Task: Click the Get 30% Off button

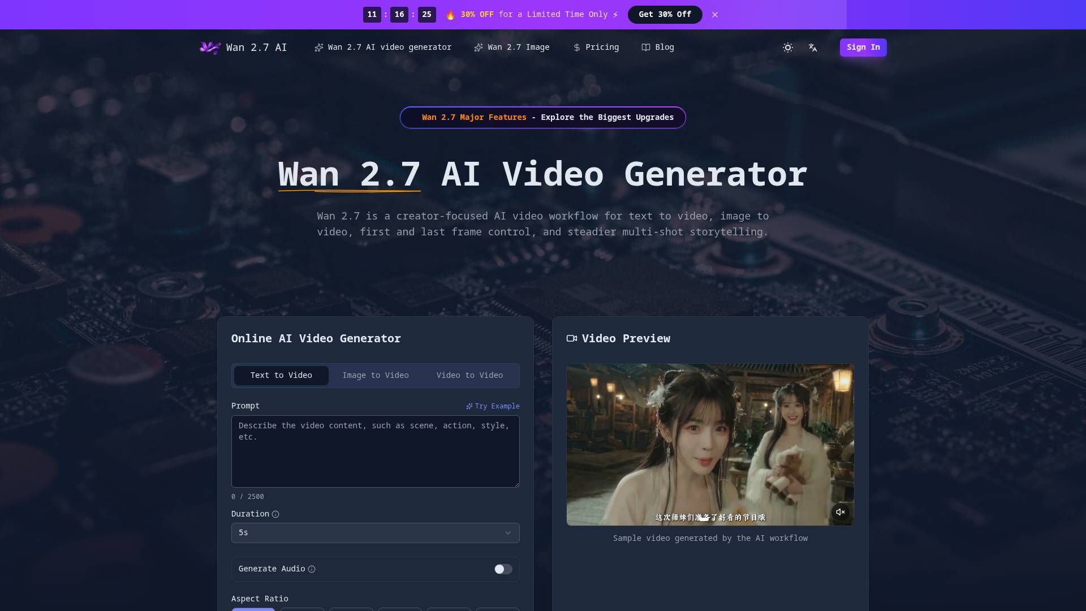Action: pos(665,15)
